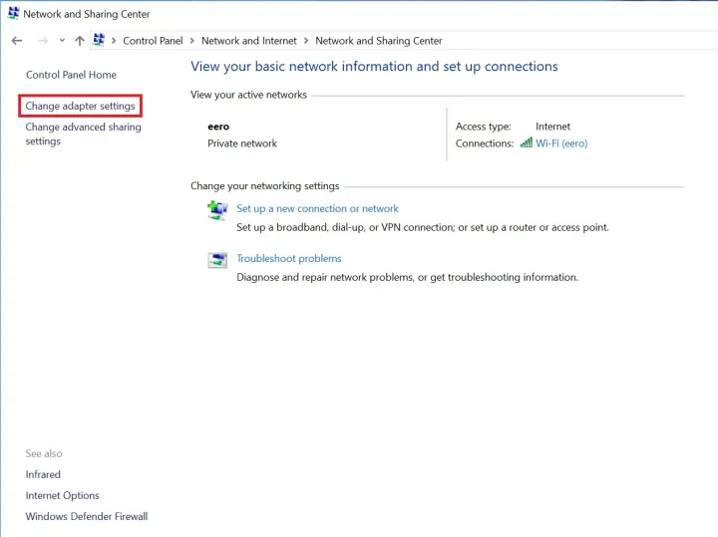Open Network and Internet breadcrumb
This screenshot has height=537, width=718.
point(249,41)
